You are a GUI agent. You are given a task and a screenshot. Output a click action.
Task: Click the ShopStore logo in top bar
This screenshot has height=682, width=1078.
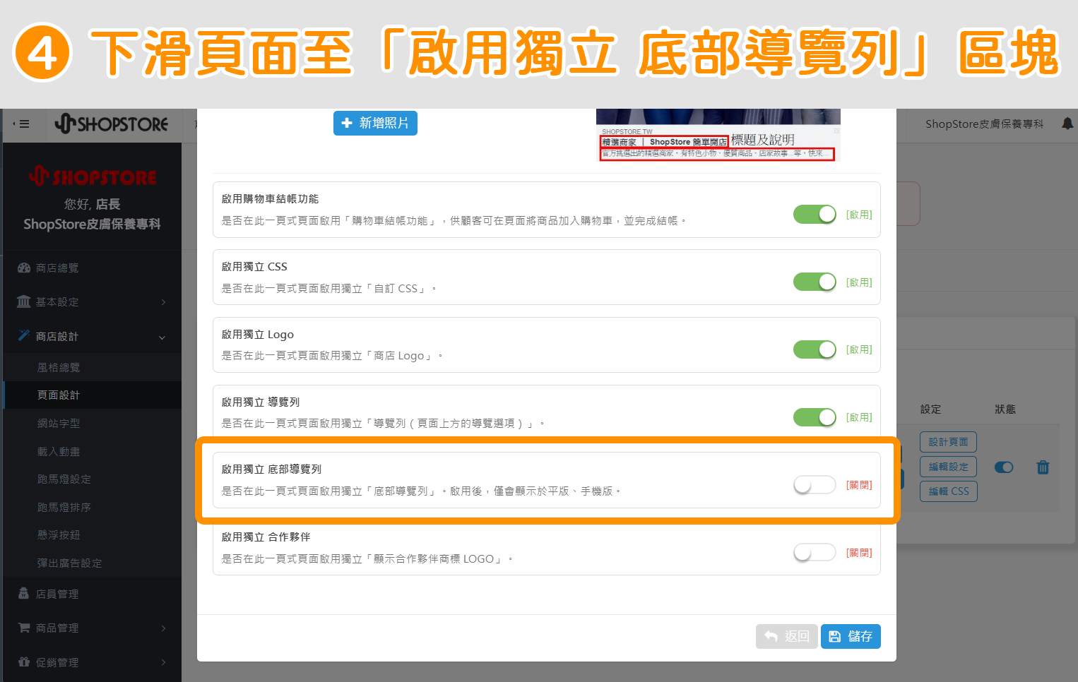112,124
